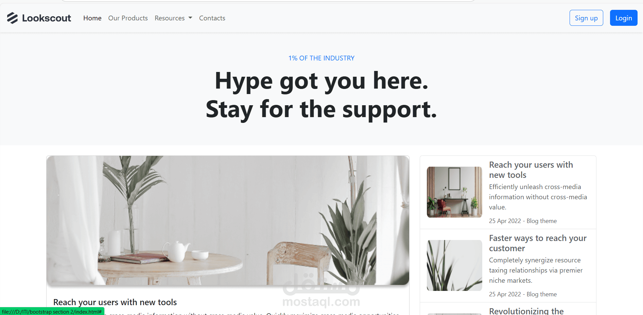Click the blue Login button

click(x=624, y=18)
